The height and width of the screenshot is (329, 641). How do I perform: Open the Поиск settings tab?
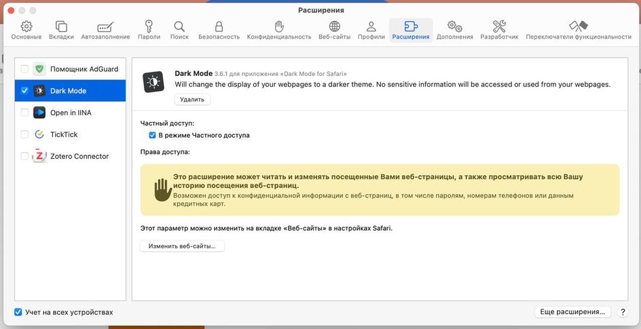click(x=179, y=31)
